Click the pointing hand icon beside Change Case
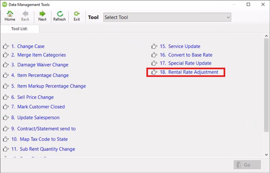The height and width of the screenshot is (173, 270). pos(6,47)
